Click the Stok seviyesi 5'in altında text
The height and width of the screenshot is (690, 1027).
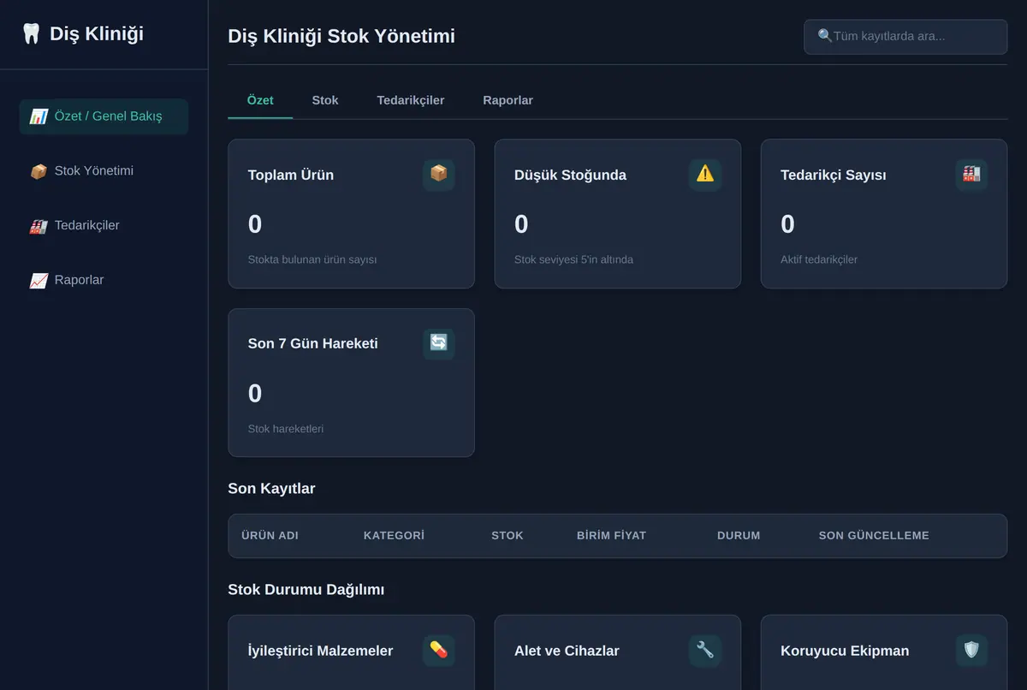[x=573, y=259]
